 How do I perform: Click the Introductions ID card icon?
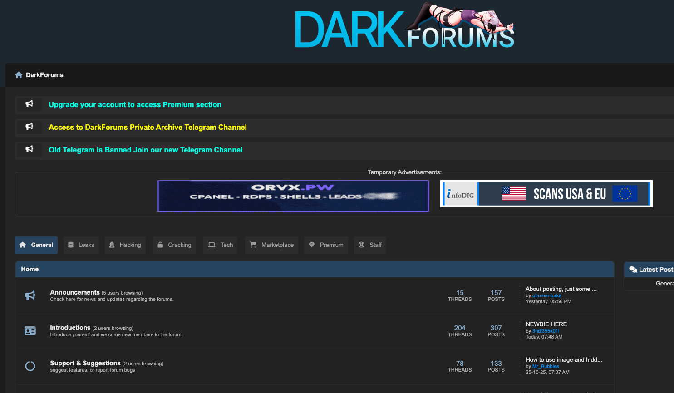coord(30,331)
